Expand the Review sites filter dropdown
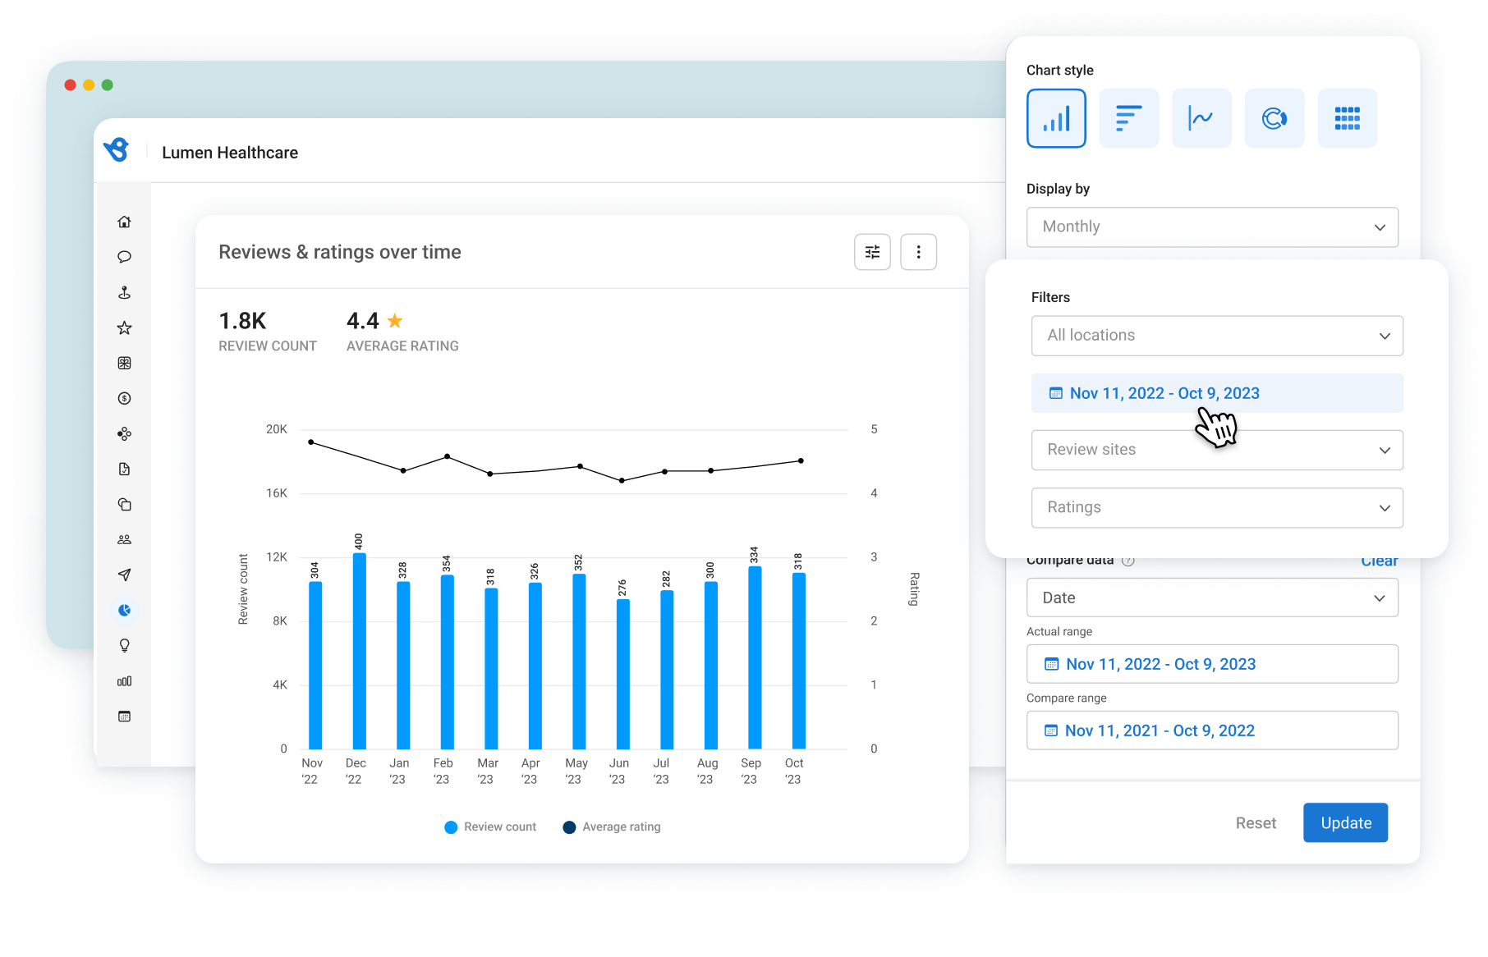Screen dimensions: 1488x957 (1217, 450)
